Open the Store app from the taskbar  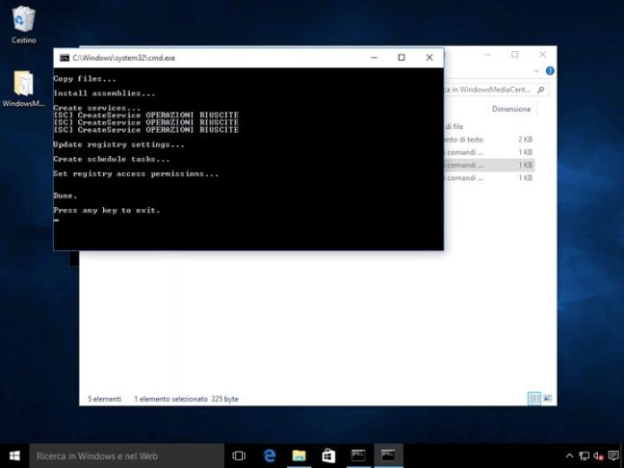click(x=328, y=455)
